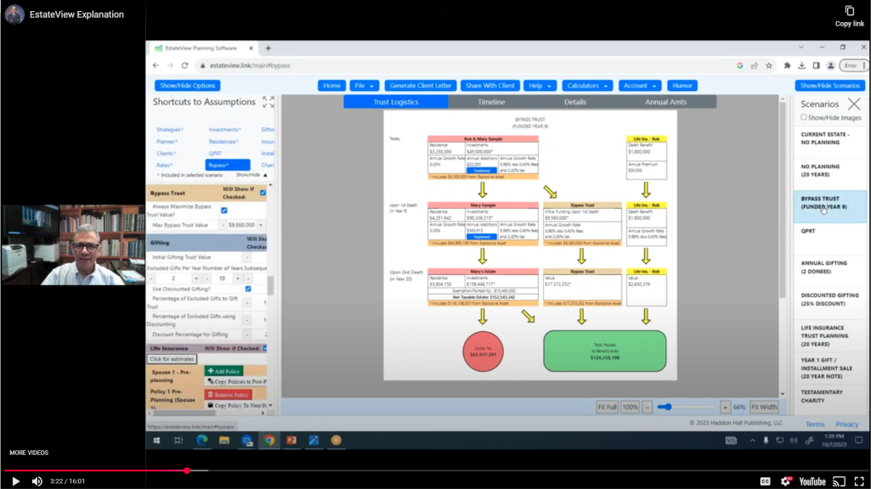Click the red Remove Policy trash icon

click(210, 395)
